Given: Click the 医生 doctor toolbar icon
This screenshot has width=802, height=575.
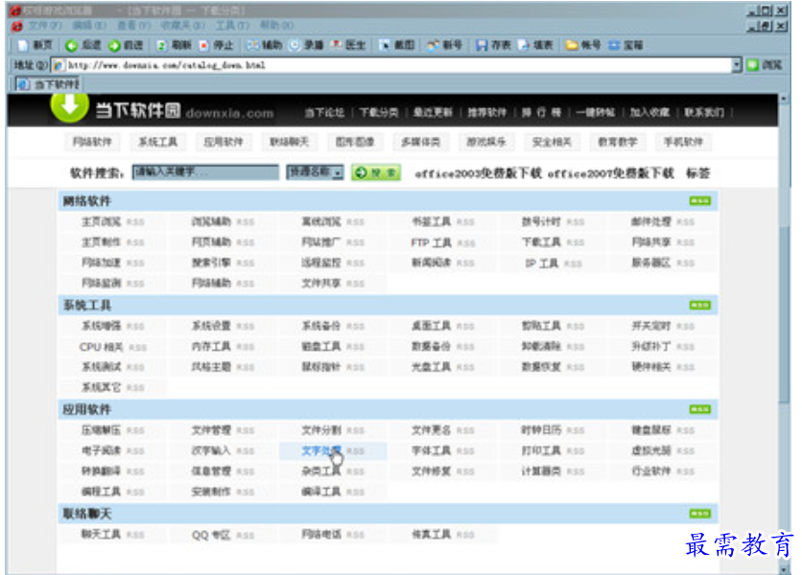Looking at the screenshot, I should [337, 45].
